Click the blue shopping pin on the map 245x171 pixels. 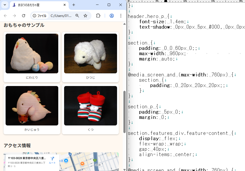66,161
